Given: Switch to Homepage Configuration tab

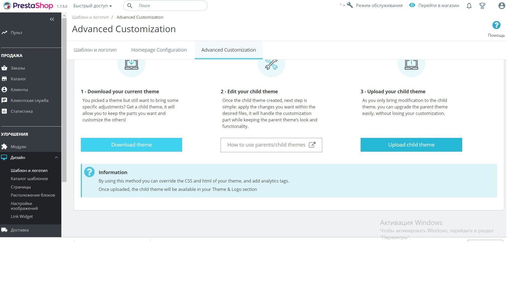Looking at the screenshot, I should pyautogui.click(x=159, y=50).
